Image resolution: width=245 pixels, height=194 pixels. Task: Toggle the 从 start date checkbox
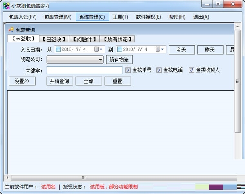pos(58,49)
